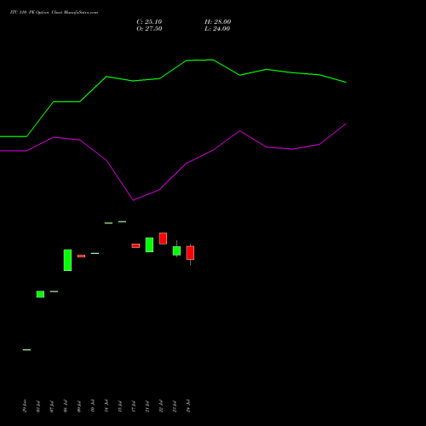Viewport: 426px width, 426px height.
Task: Click the 24 Jul date label
Action: pos(188,406)
